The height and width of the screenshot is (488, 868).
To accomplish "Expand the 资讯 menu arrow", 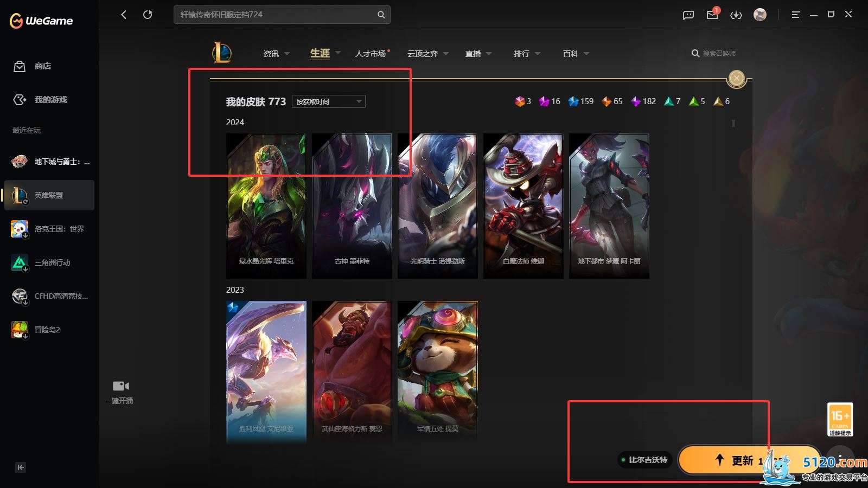I will (x=287, y=54).
